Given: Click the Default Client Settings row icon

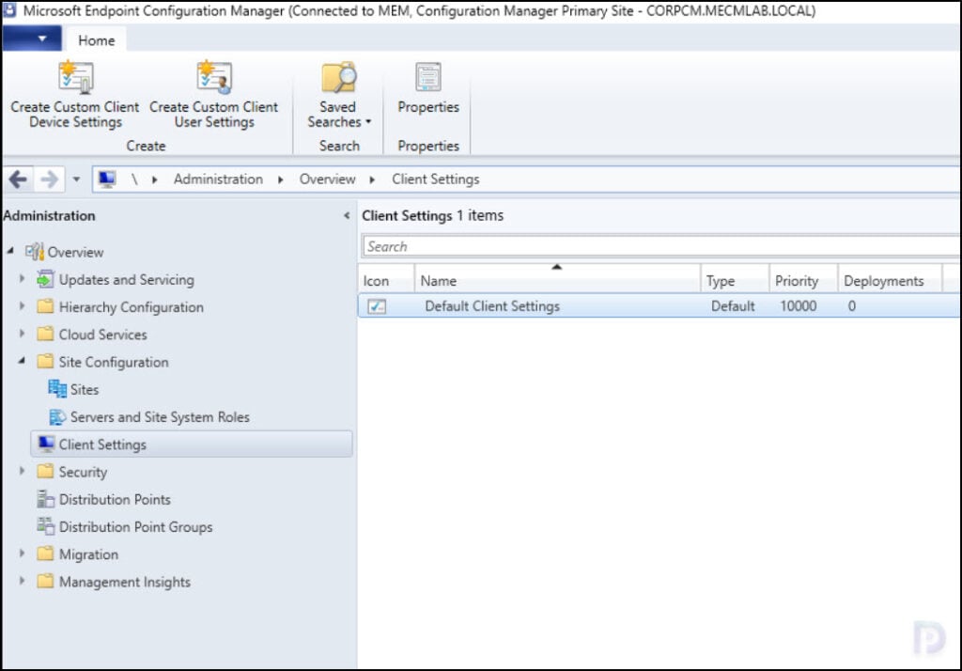Looking at the screenshot, I should (377, 305).
